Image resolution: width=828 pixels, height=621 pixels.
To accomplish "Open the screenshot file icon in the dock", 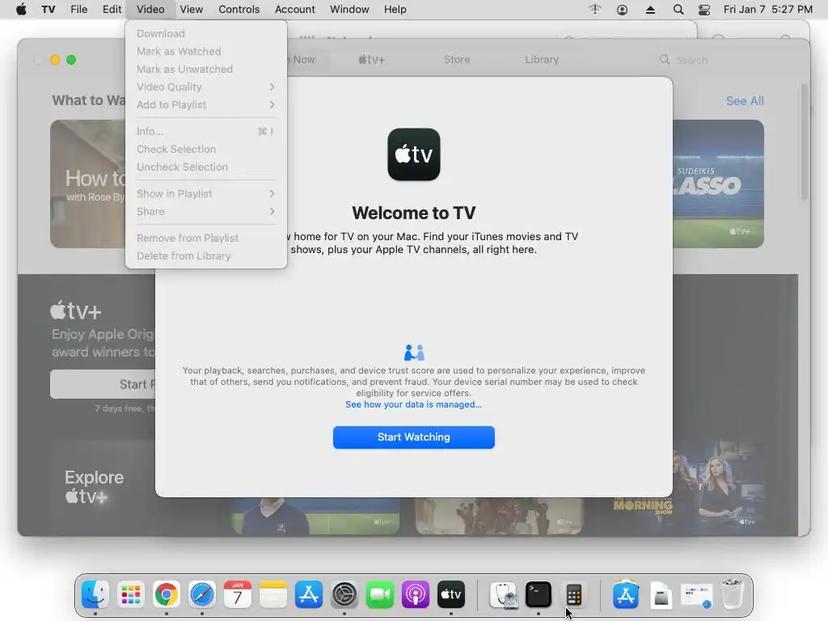I will pyautogui.click(x=696, y=594).
